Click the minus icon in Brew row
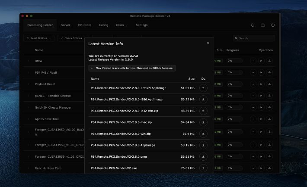The width and height of the screenshot is (307, 187). 253,61
